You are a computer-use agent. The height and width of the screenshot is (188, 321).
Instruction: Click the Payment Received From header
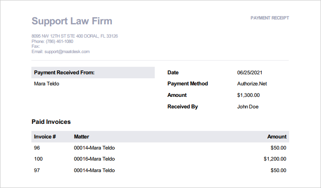pos(65,73)
